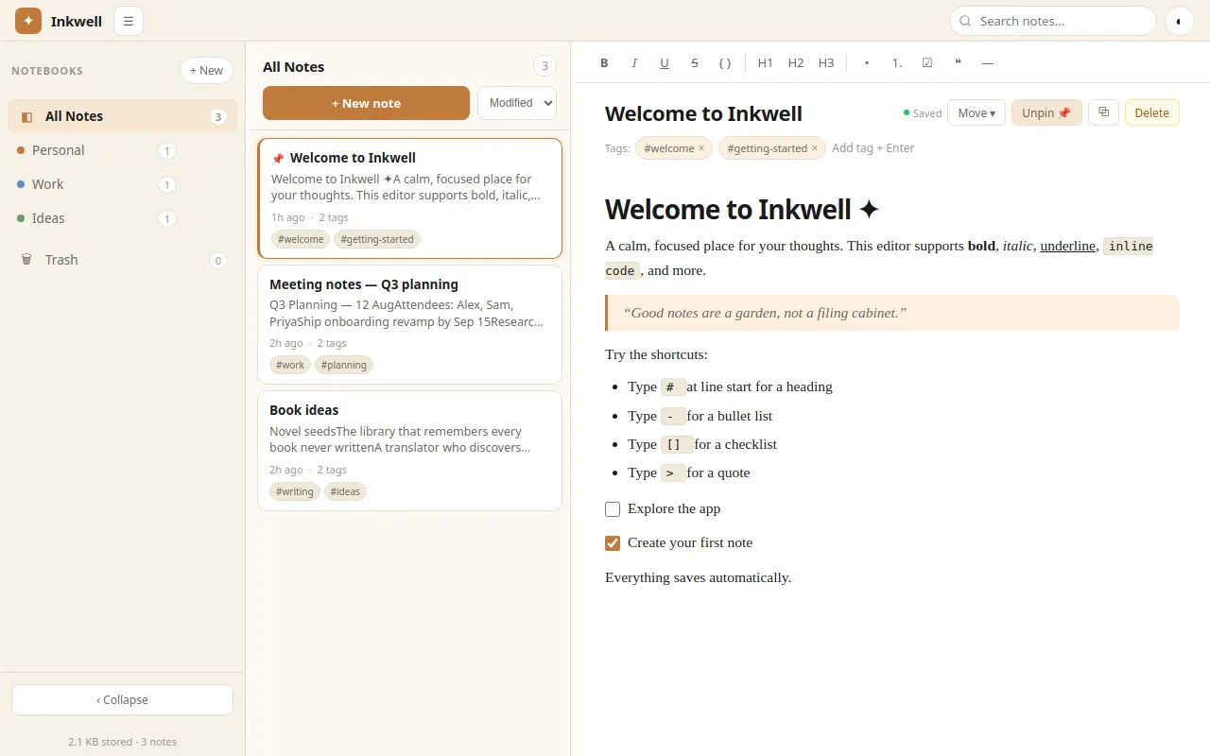Screen dimensions: 1210x756
Task: Collapse the sidebar panel
Action: coord(122,700)
